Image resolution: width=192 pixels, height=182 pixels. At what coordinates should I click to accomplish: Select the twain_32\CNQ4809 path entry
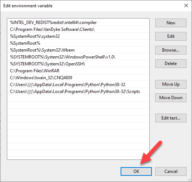pos(78,78)
